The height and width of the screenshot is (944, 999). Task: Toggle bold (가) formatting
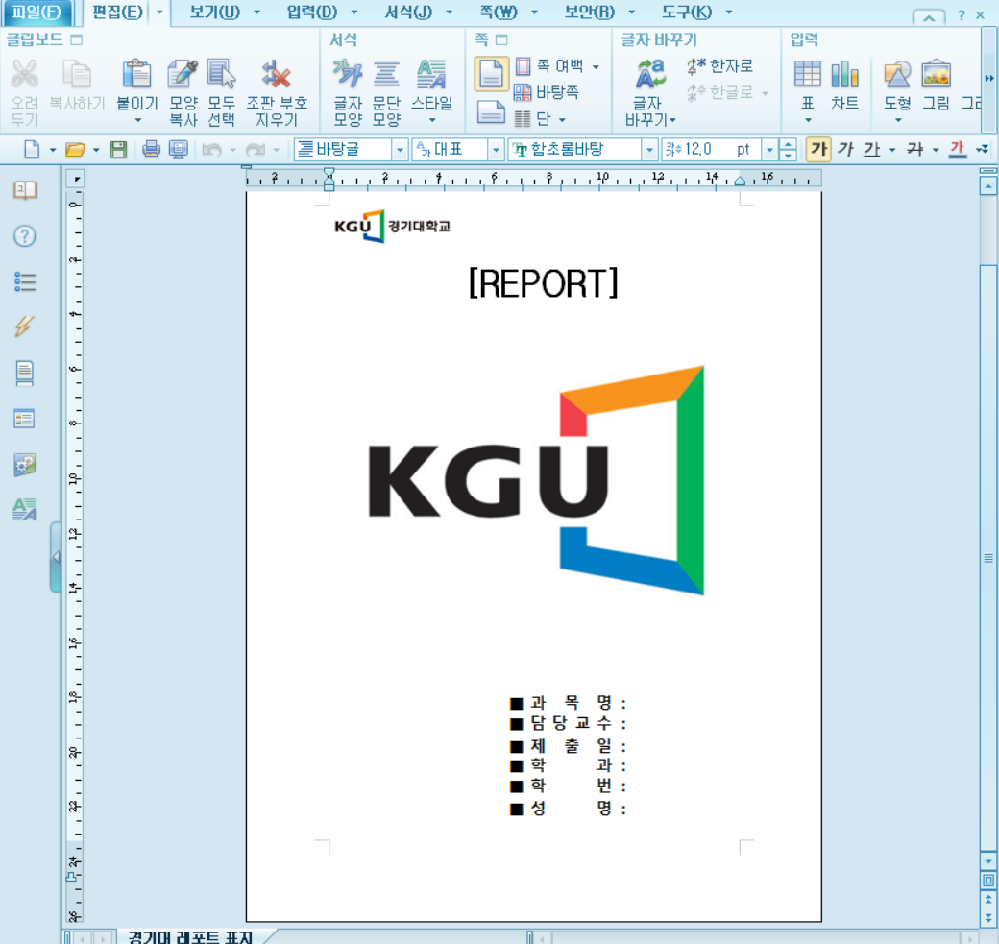pos(818,149)
